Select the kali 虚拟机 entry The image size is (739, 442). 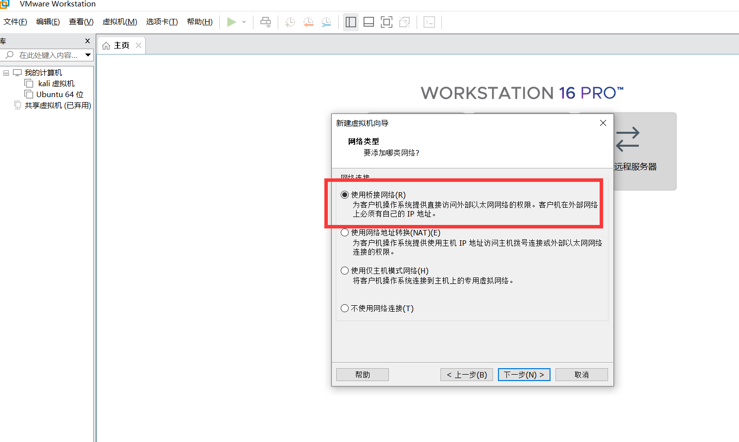[56, 84]
